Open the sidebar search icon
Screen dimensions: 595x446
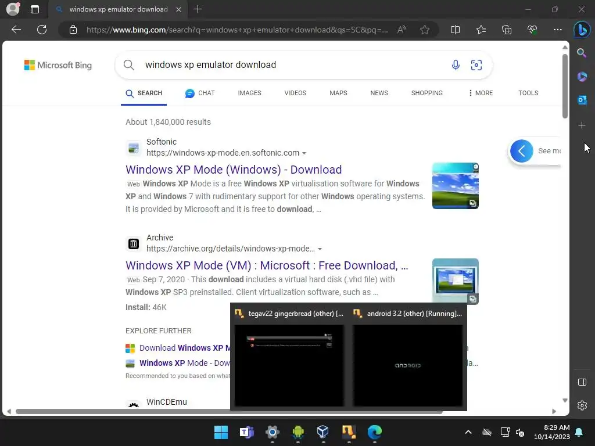pyautogui.click(x=582, y=53)
